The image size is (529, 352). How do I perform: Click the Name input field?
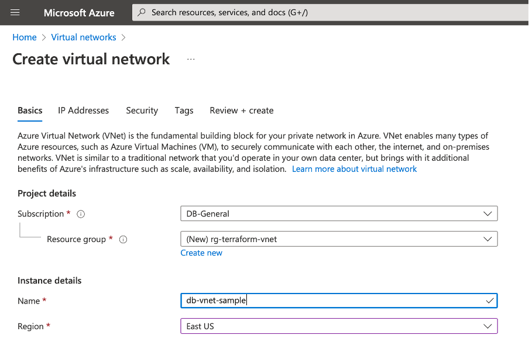339,301
